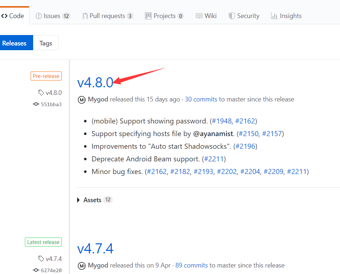Select the Code tab
340x274 pixels.
pos(13,16)
